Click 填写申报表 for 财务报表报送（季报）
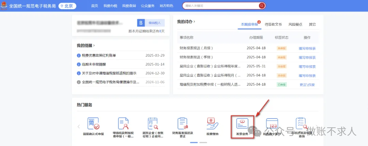 coord(307,57)
